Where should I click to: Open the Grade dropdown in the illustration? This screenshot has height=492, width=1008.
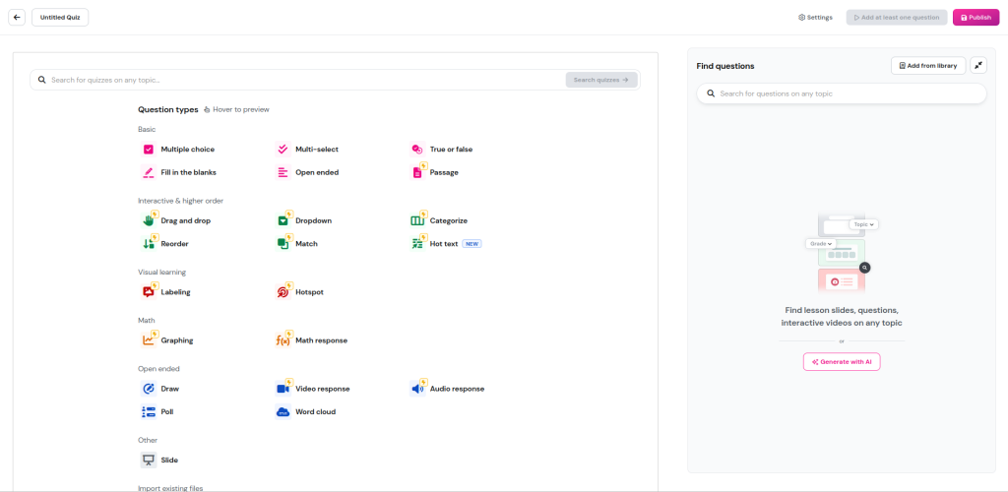[x=820, y=243]
